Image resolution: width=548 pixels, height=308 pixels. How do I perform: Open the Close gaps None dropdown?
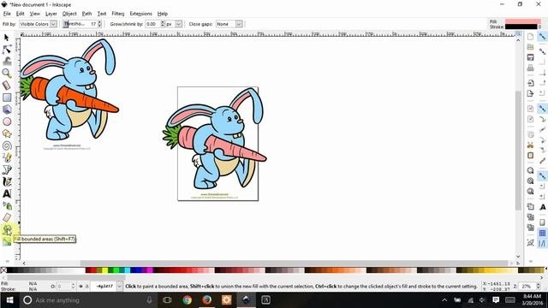(x=229, y=24)
